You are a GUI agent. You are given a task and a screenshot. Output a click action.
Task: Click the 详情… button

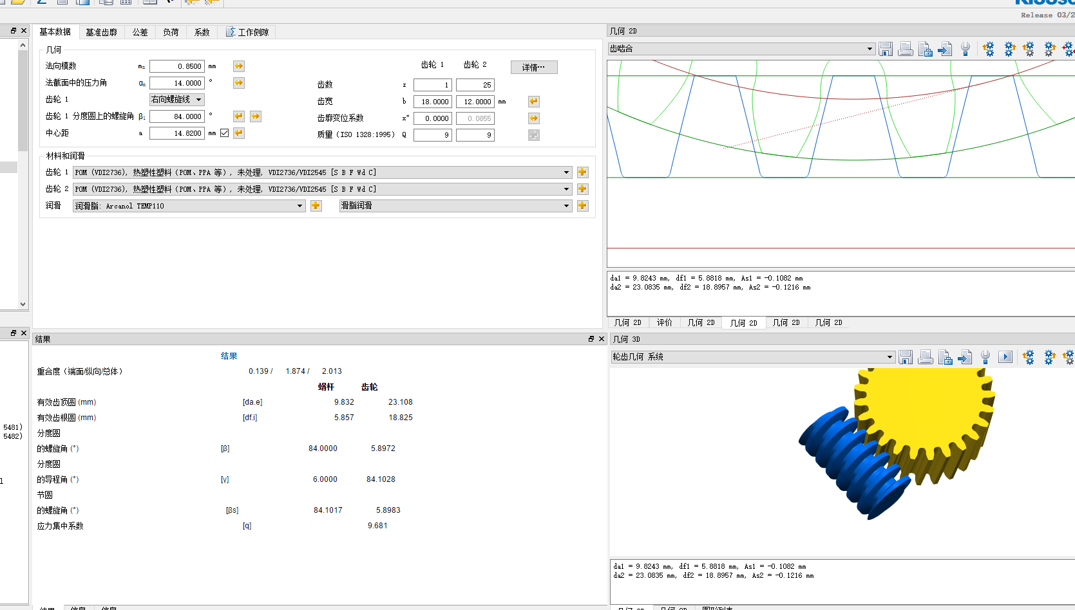click(x=533, y=68)
